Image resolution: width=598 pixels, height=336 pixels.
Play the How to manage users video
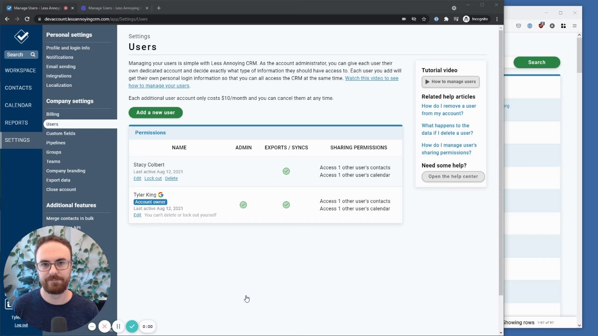click(450, 82)
